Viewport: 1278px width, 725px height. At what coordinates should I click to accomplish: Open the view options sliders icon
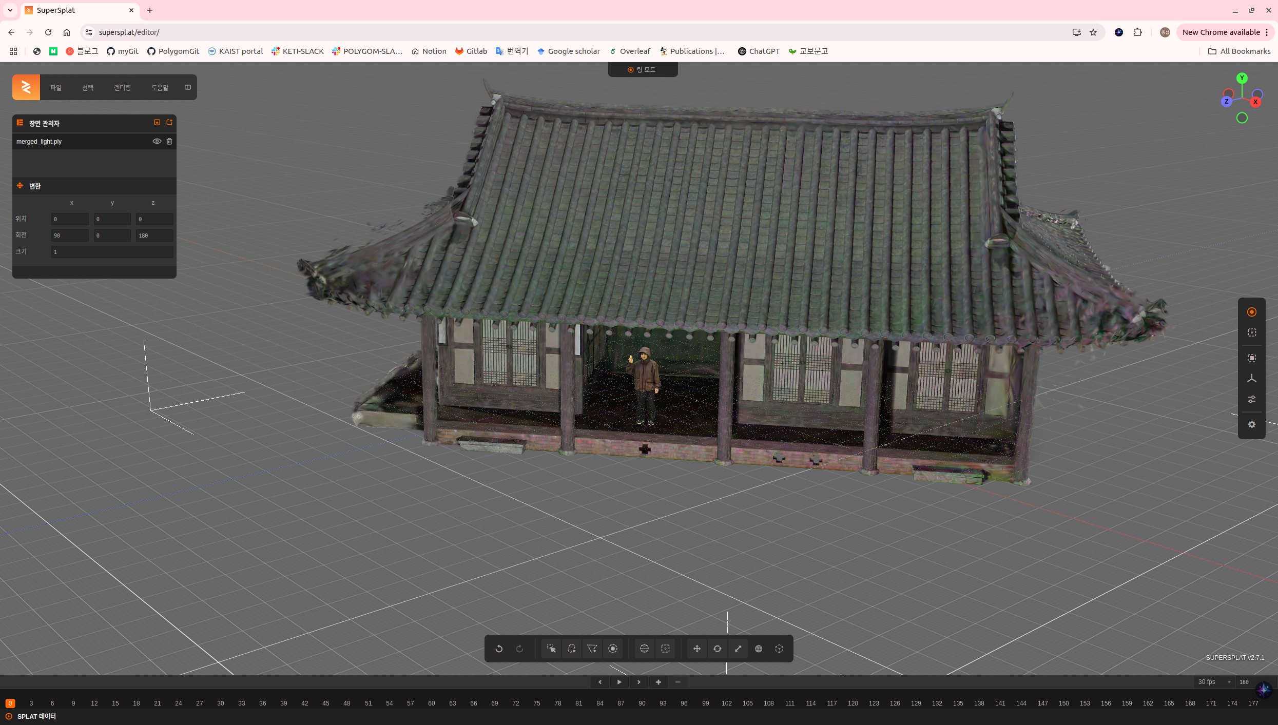click(1251, 399)
